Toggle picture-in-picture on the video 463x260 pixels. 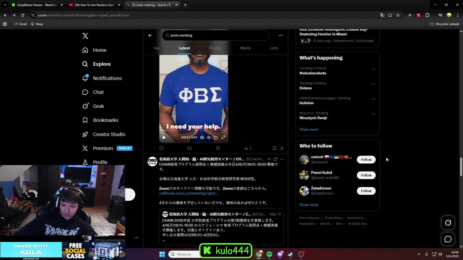216,137
